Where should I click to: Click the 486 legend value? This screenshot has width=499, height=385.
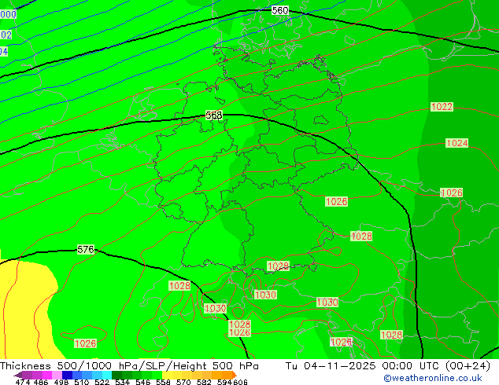pyautogui.click(x=41, y=382)
